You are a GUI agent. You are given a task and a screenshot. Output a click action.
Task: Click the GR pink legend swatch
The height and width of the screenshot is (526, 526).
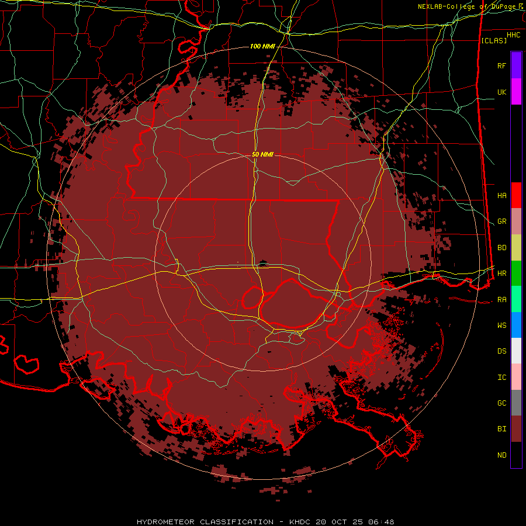point(516,221)
